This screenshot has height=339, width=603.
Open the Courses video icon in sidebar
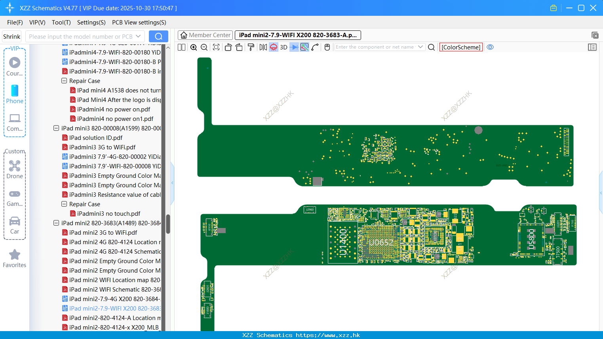click(15, 66)
